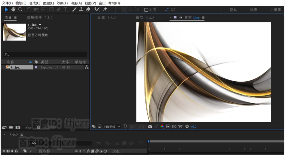285x155 pixels.
Task: Create new folder in project panel
Action: pos(11,127)
